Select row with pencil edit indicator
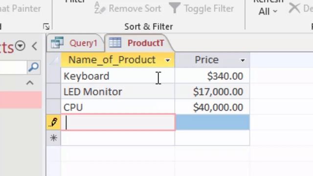 [x=53, y=122]
